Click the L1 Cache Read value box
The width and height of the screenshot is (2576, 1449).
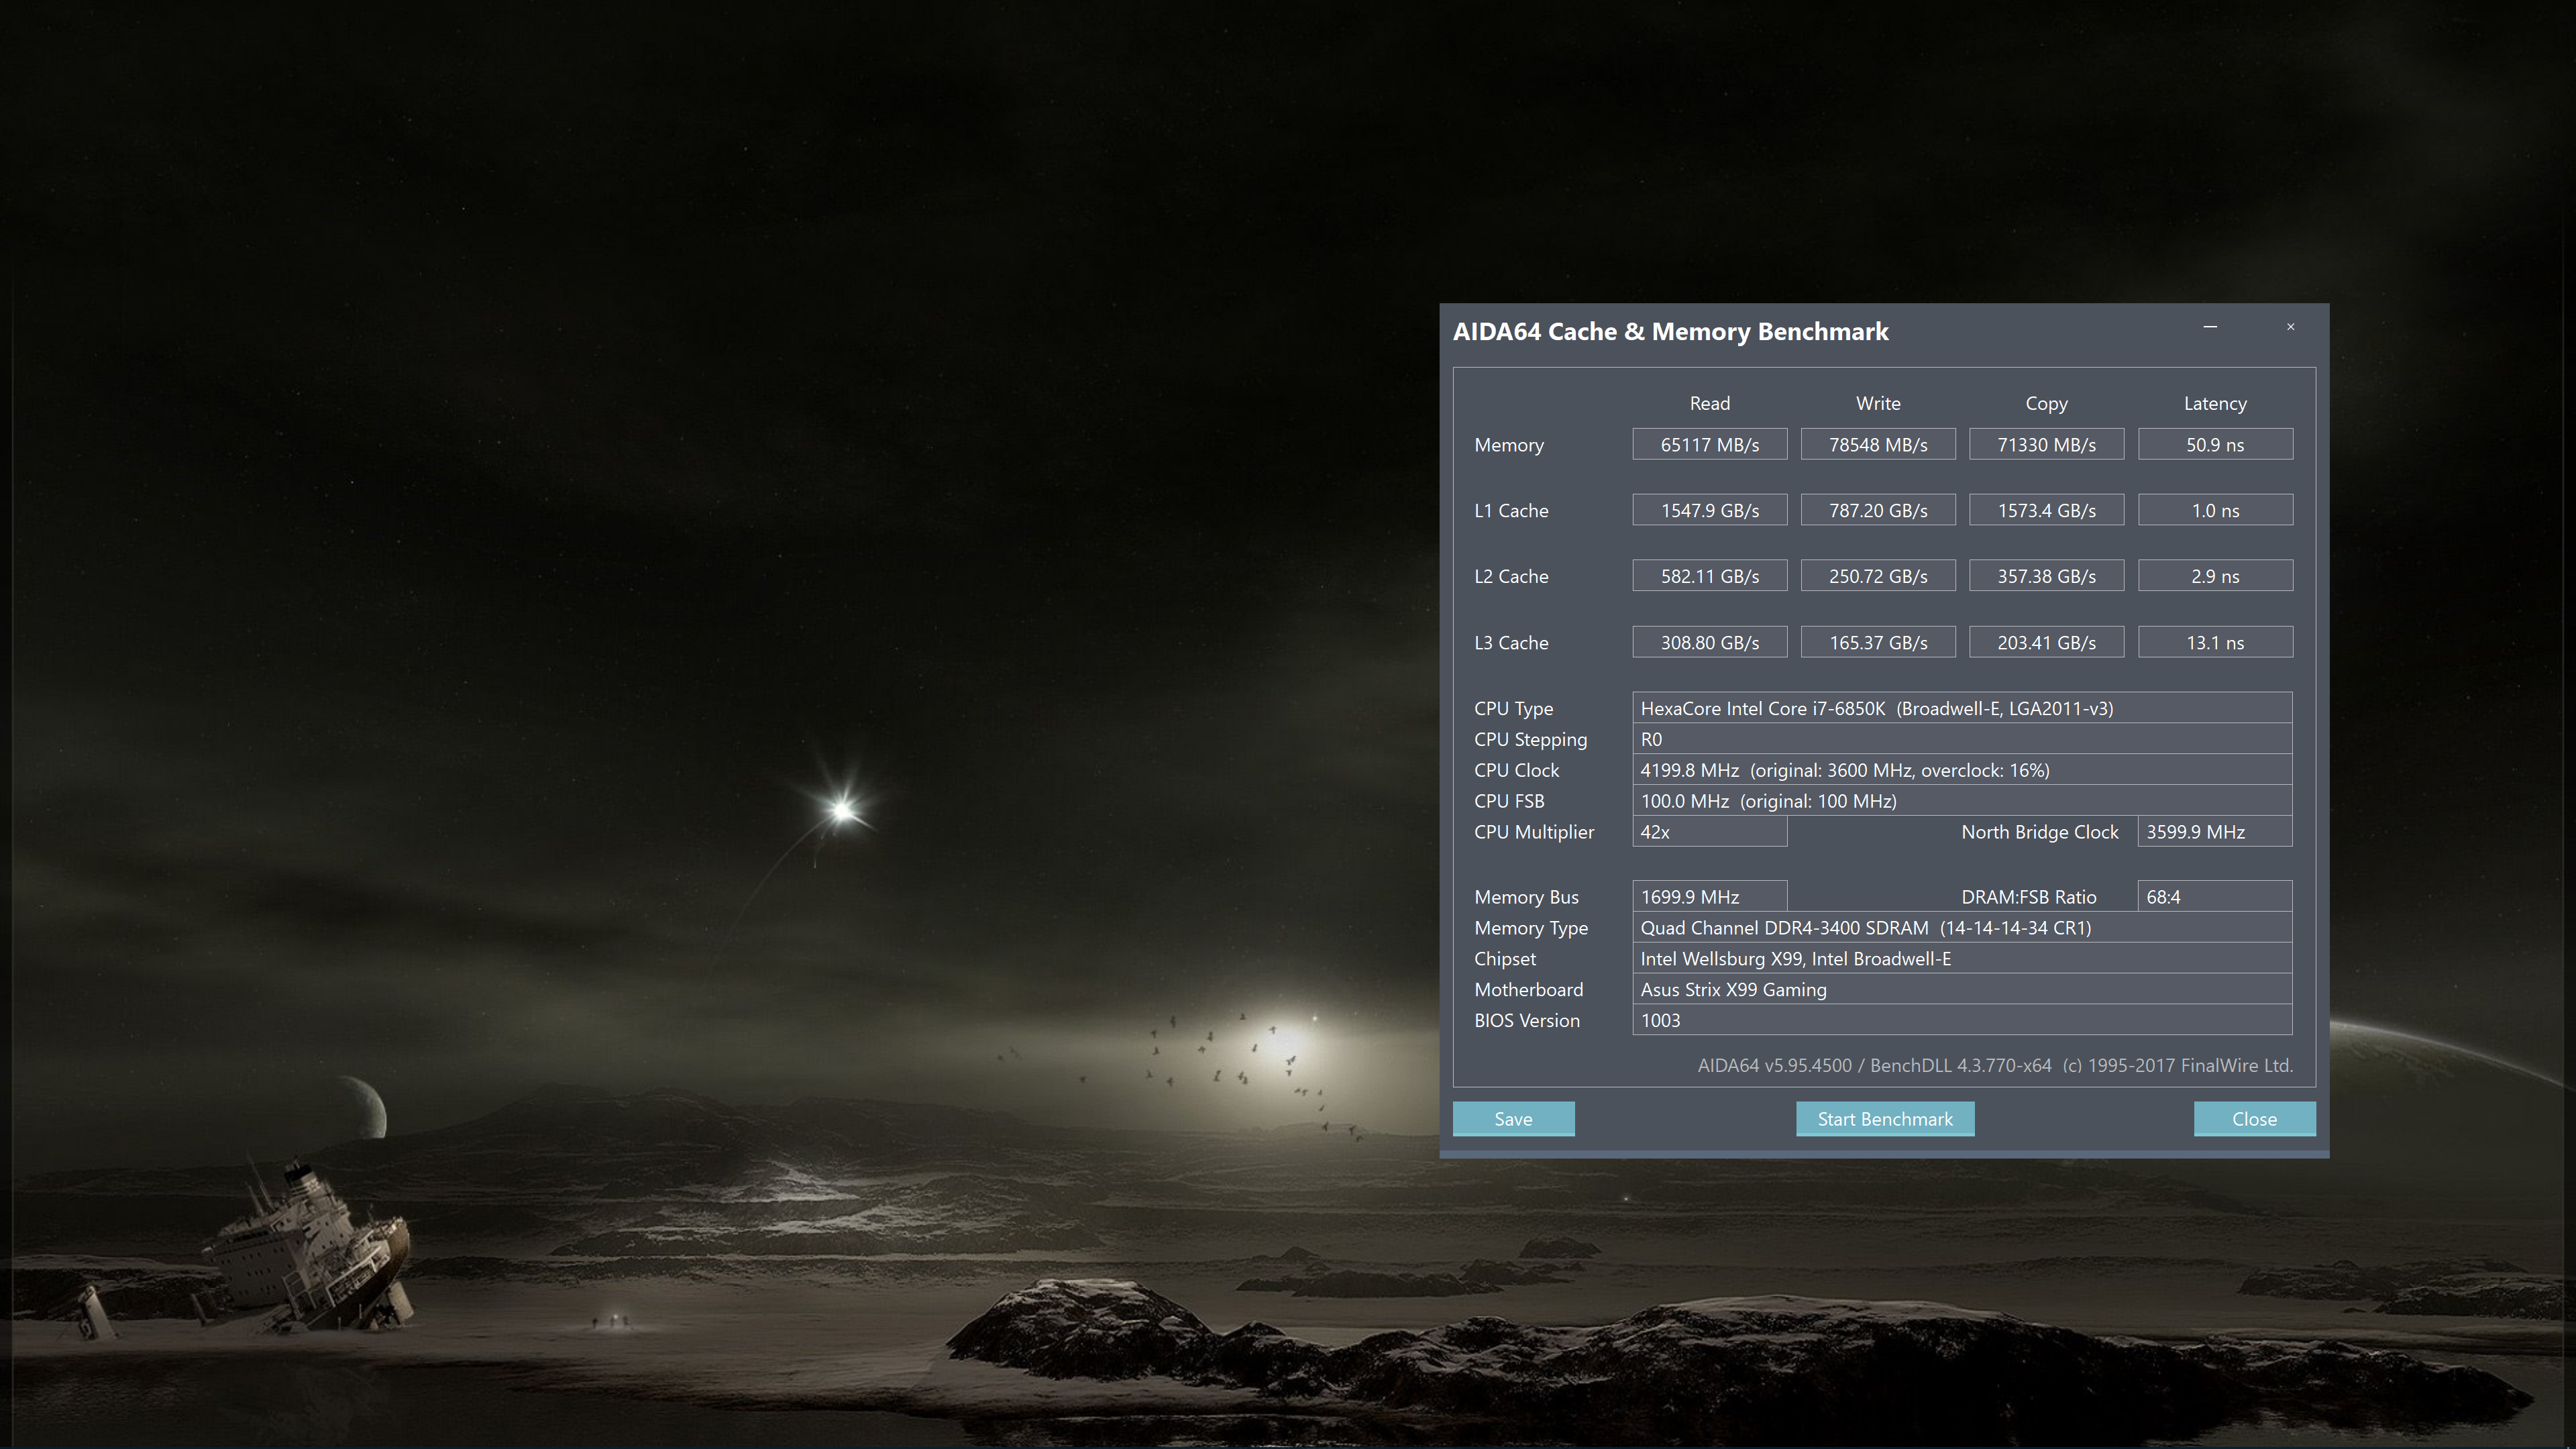(1709, 511)
